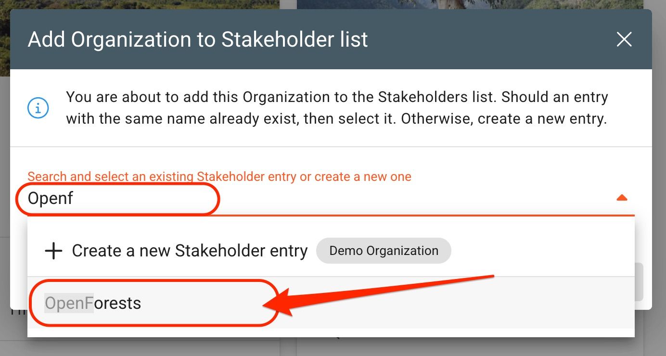Click the Demo Organization chip
The height and width of the screenshot is (356, 666).
384,251
